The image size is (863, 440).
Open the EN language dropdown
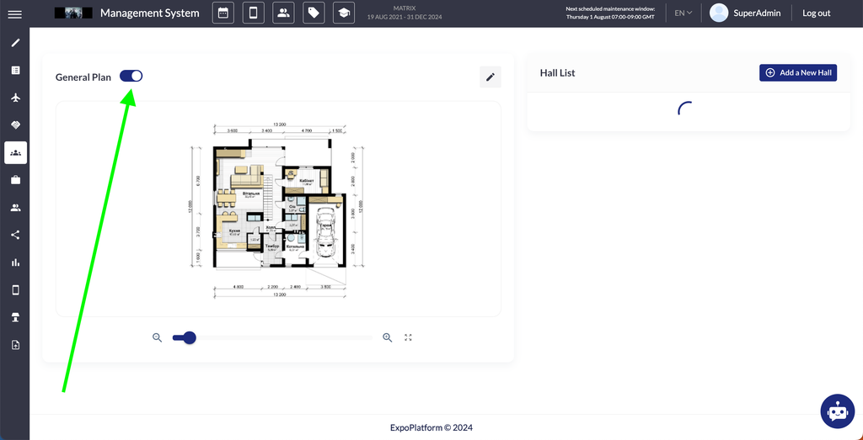[x=683, y=13]
